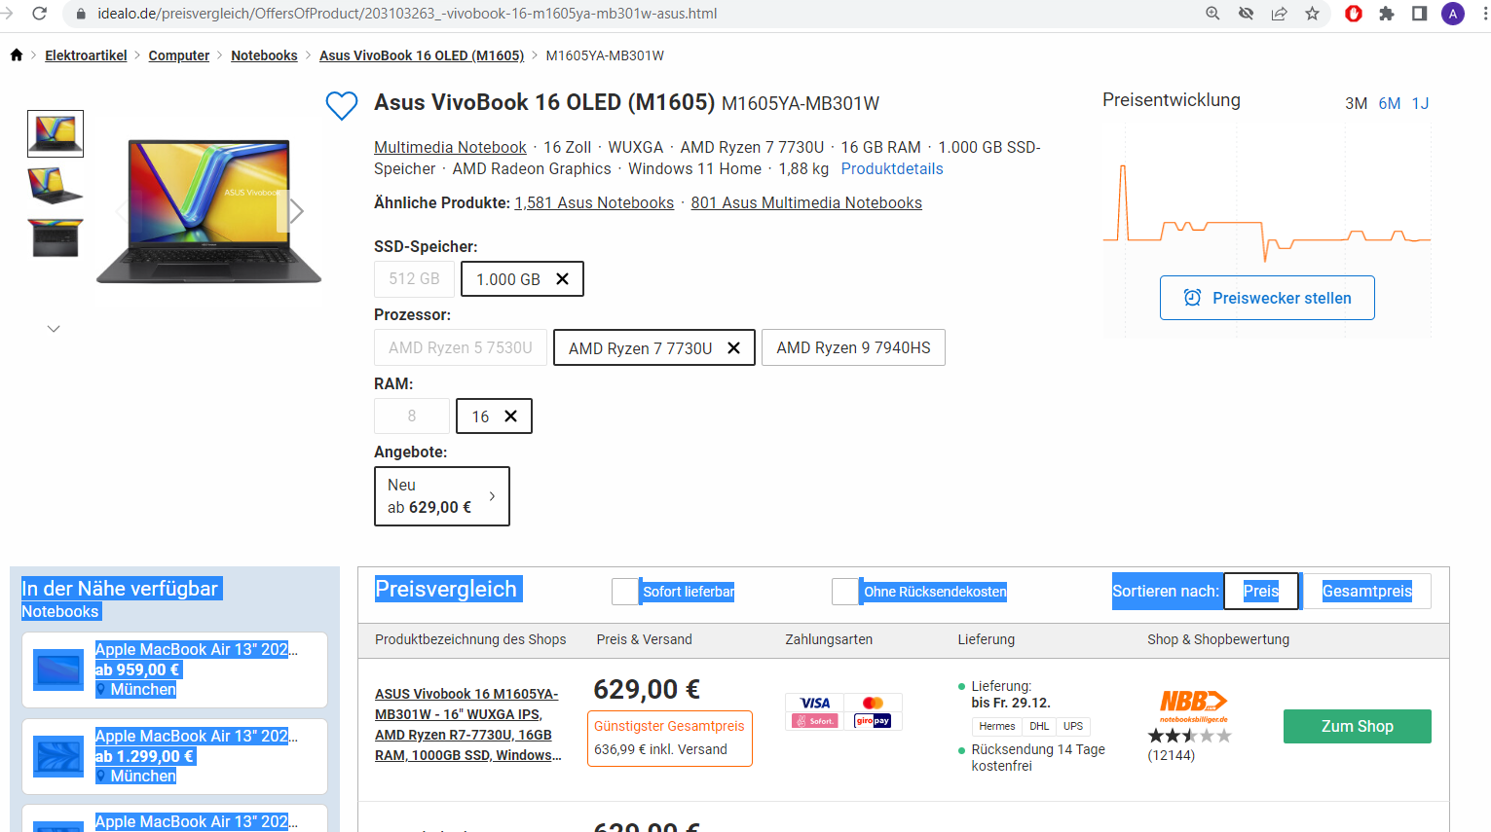
Task: Click the Visa payment icon
Action: pyautogui.click(x=814, y=703)
